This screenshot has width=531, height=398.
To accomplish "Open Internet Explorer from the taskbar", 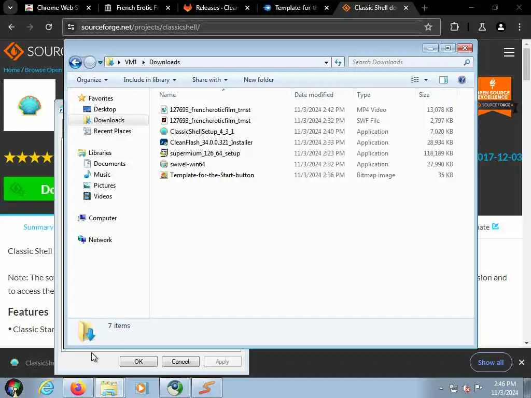I will pos(46,388).
